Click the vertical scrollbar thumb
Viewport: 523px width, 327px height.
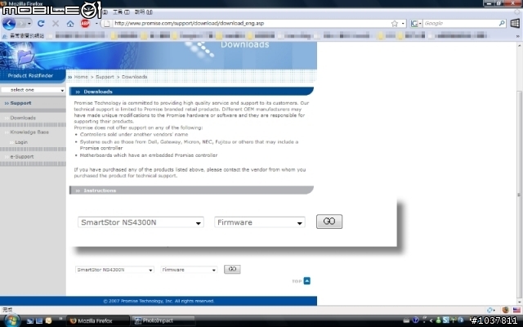[x=519, y=194]
